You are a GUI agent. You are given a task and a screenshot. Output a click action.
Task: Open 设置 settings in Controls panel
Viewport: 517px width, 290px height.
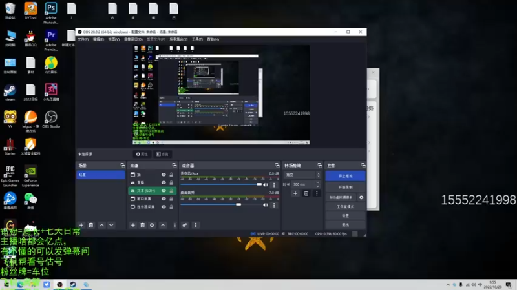click(345, 216)
